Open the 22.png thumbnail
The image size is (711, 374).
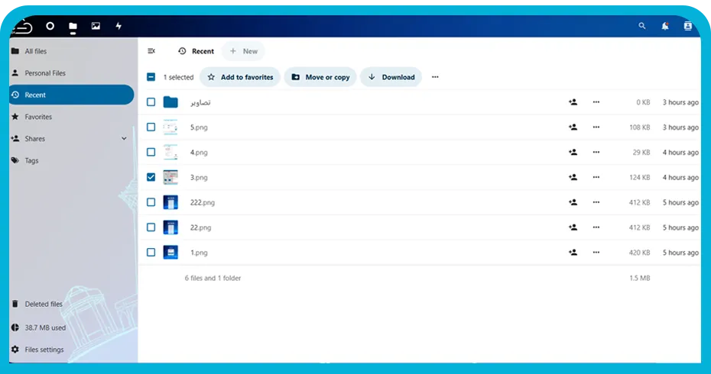pyautogui.click(x=170, y=227)
